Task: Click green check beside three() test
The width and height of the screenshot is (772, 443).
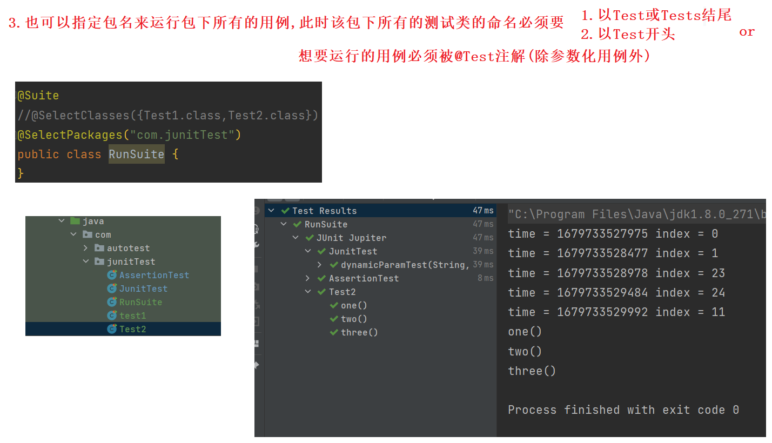Action: [334, 332]
